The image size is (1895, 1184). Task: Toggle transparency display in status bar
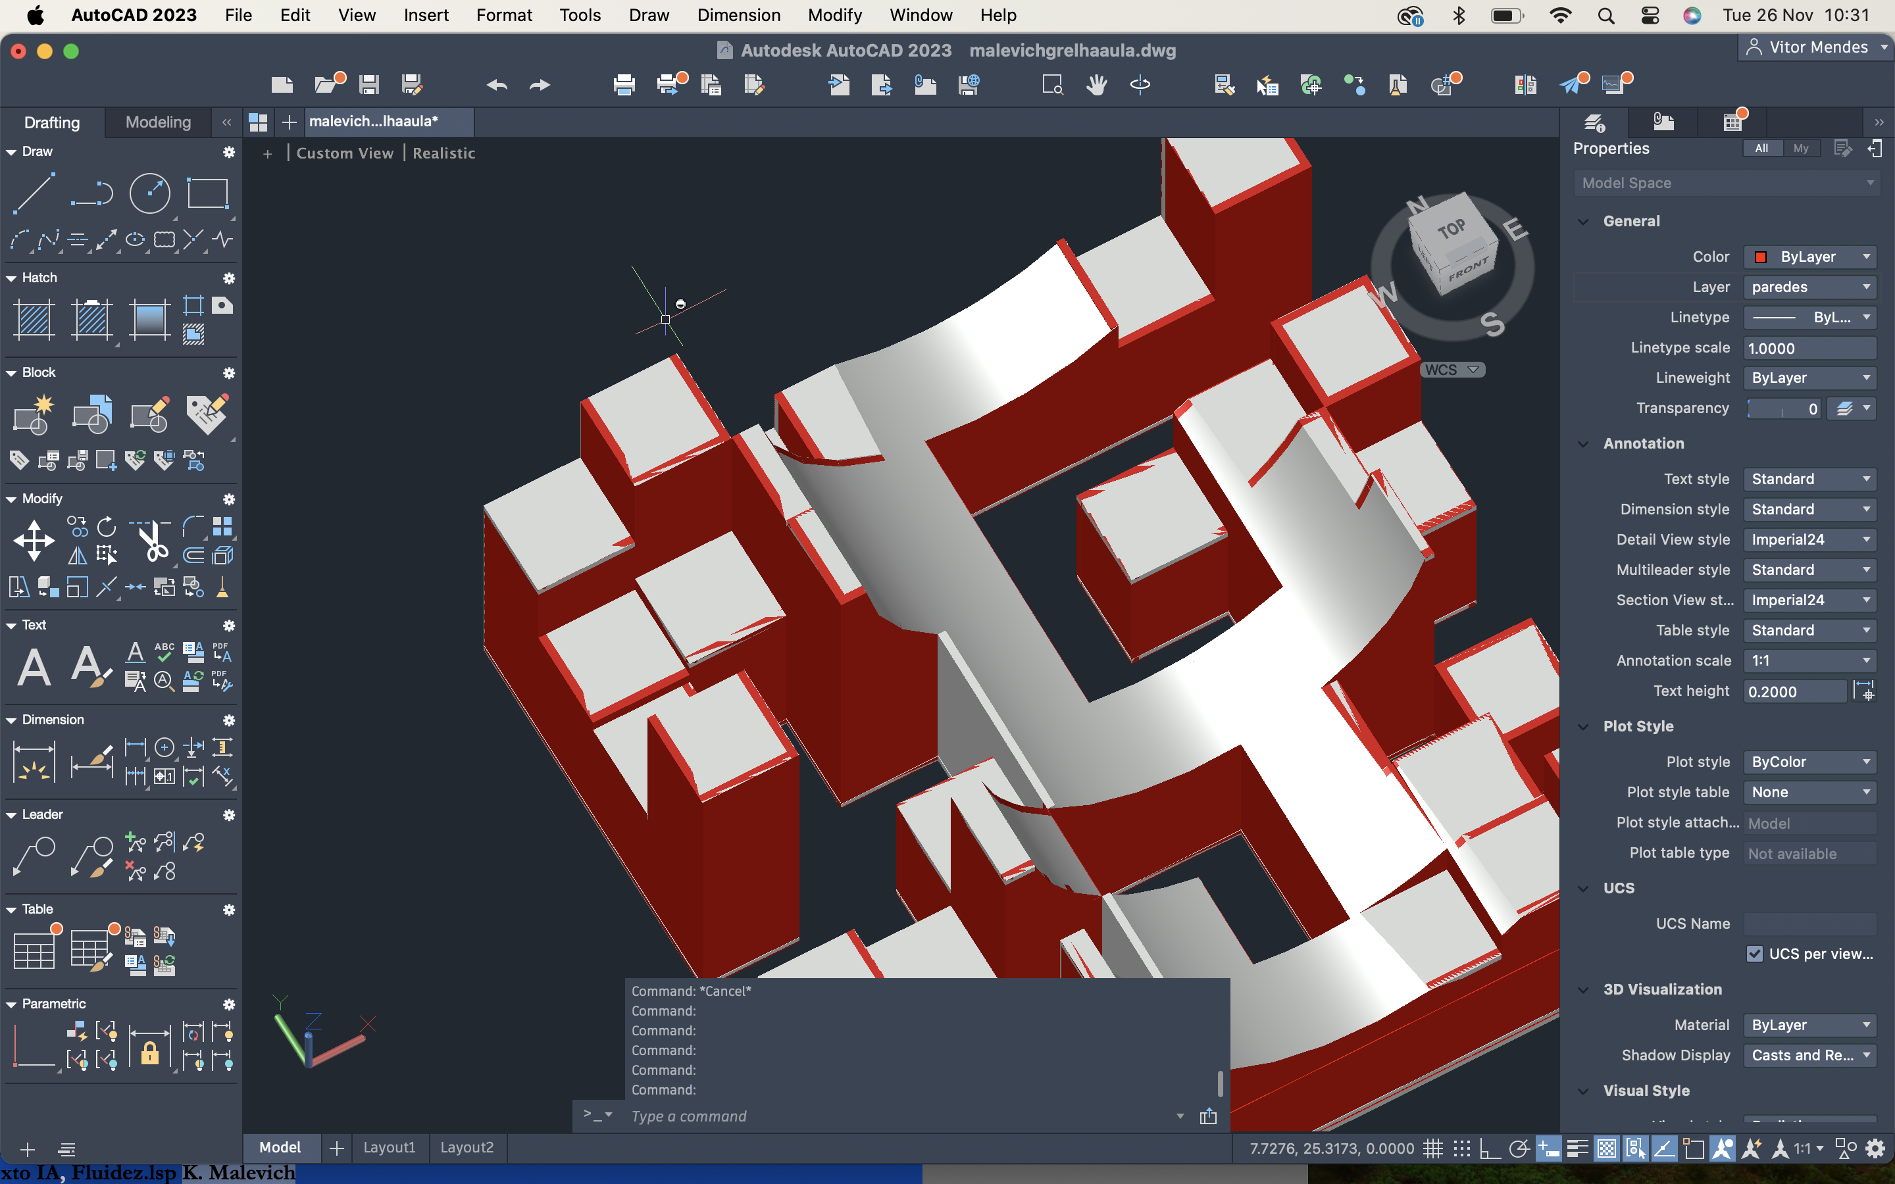[1606, 1148]
